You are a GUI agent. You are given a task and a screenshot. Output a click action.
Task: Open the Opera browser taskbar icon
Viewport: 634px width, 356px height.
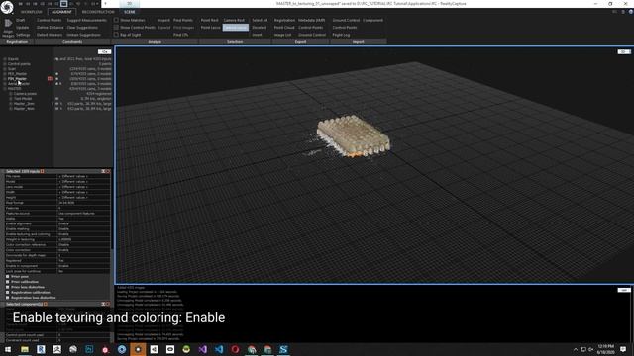(x=235, y=349)
